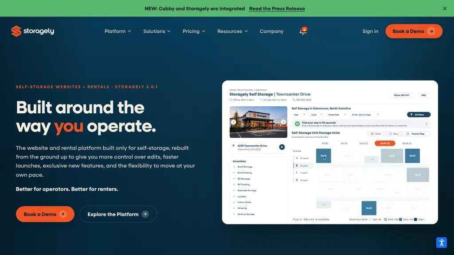Dismiss the green announcement banner
The width and height of the screenshot is (454, 255).
pos(445,8)
